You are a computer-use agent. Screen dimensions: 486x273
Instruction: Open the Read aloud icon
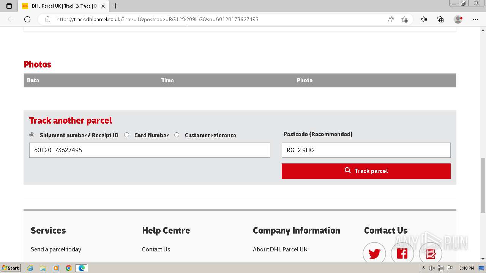[391, 19]
